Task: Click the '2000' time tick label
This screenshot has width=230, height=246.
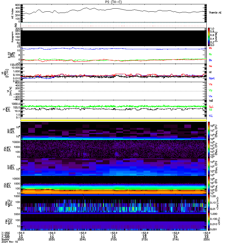Action: tap(21, 240)
